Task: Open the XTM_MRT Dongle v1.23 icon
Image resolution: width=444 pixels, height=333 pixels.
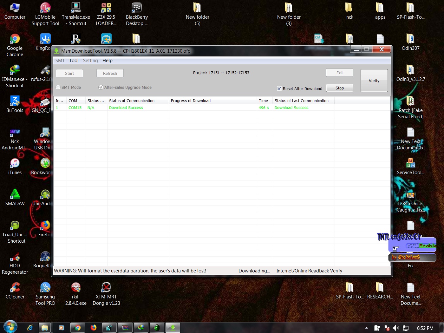Action: [106, 294]
